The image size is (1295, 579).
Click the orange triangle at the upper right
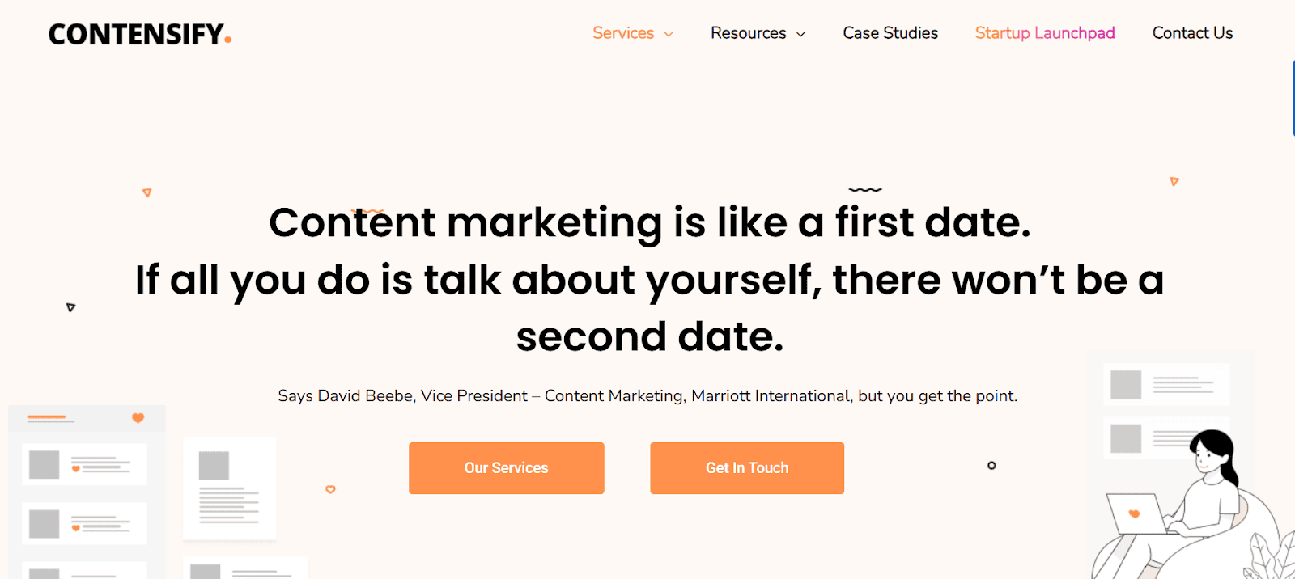click(1174, 182)
